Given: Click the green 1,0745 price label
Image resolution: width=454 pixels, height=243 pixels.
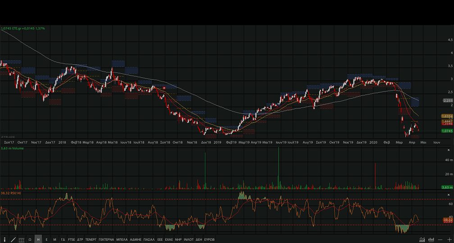Looking at the screenshot, I should 447,131.
